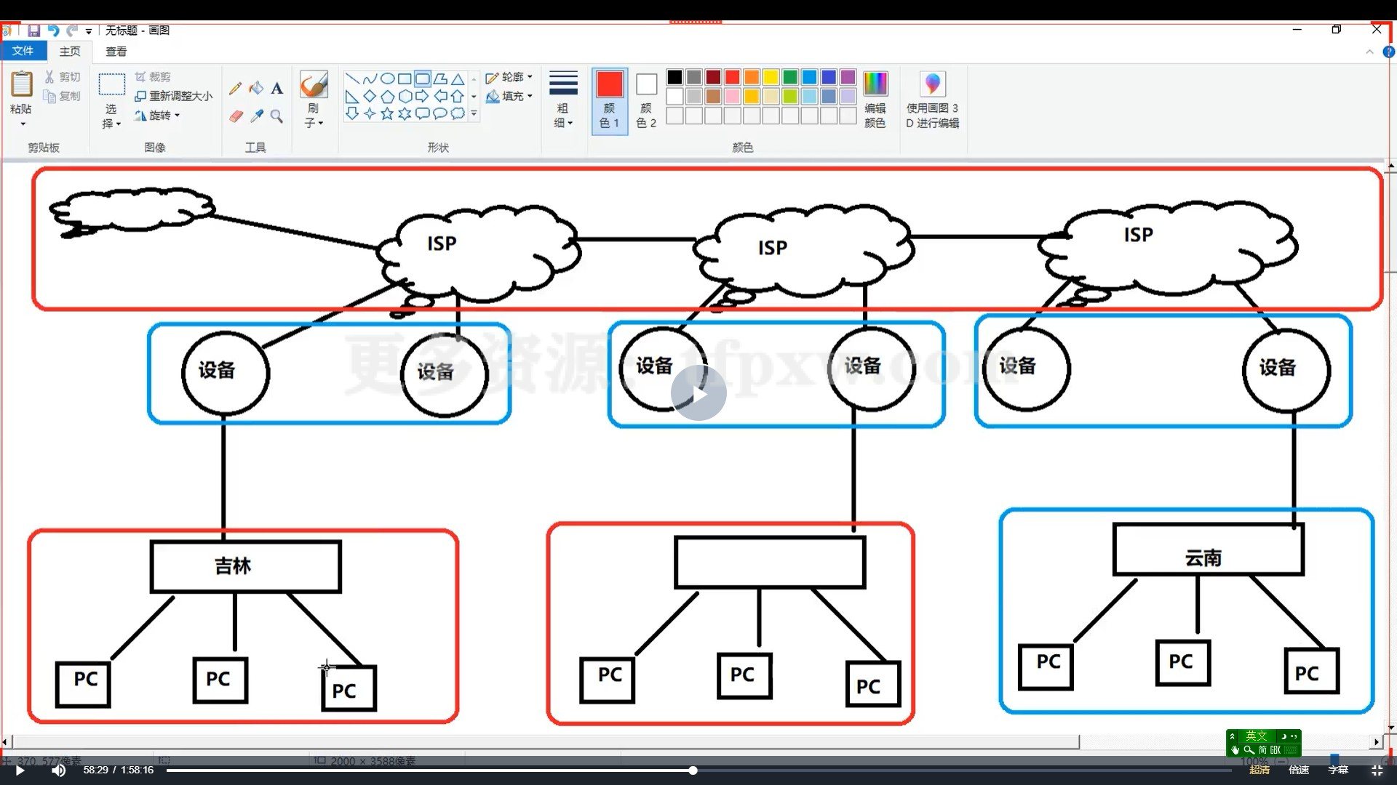Screen dimensions: 1397x785
Task: Pick the black color swatch
Action: coord(674,77)
